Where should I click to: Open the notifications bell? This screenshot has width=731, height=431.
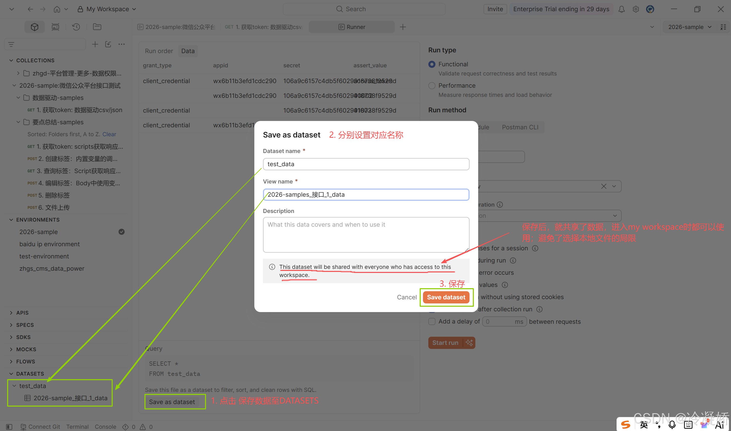621,9
